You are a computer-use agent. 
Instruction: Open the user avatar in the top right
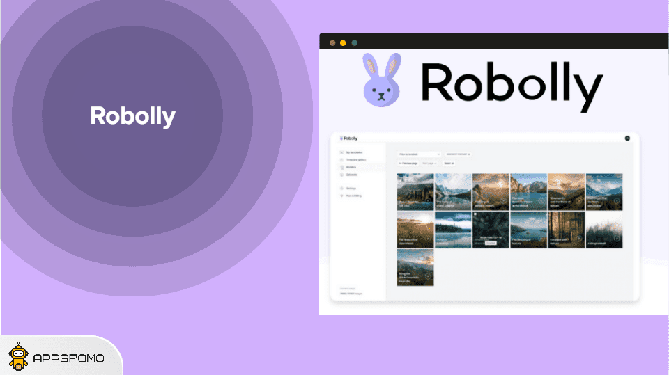(x=627, y=138)
